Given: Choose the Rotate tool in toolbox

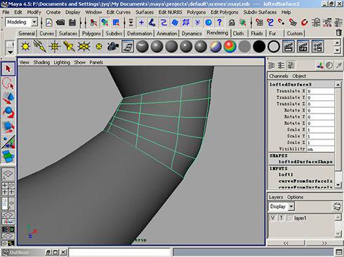Looking at the screenshot, I should pyautogui.click(x=8, y=112).
